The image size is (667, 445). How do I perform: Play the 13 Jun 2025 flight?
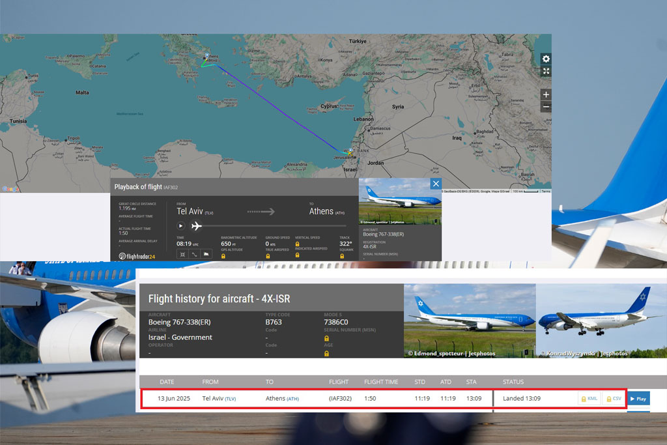click(638, 399)
